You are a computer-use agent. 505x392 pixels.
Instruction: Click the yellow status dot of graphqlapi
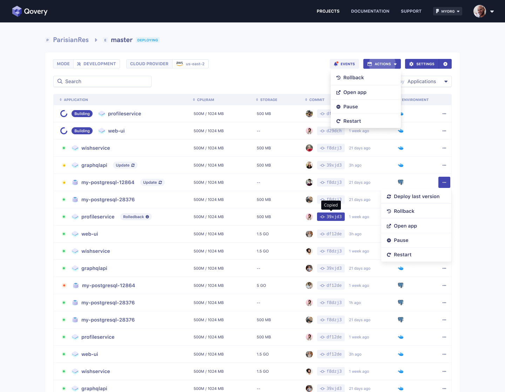(64, 165)
